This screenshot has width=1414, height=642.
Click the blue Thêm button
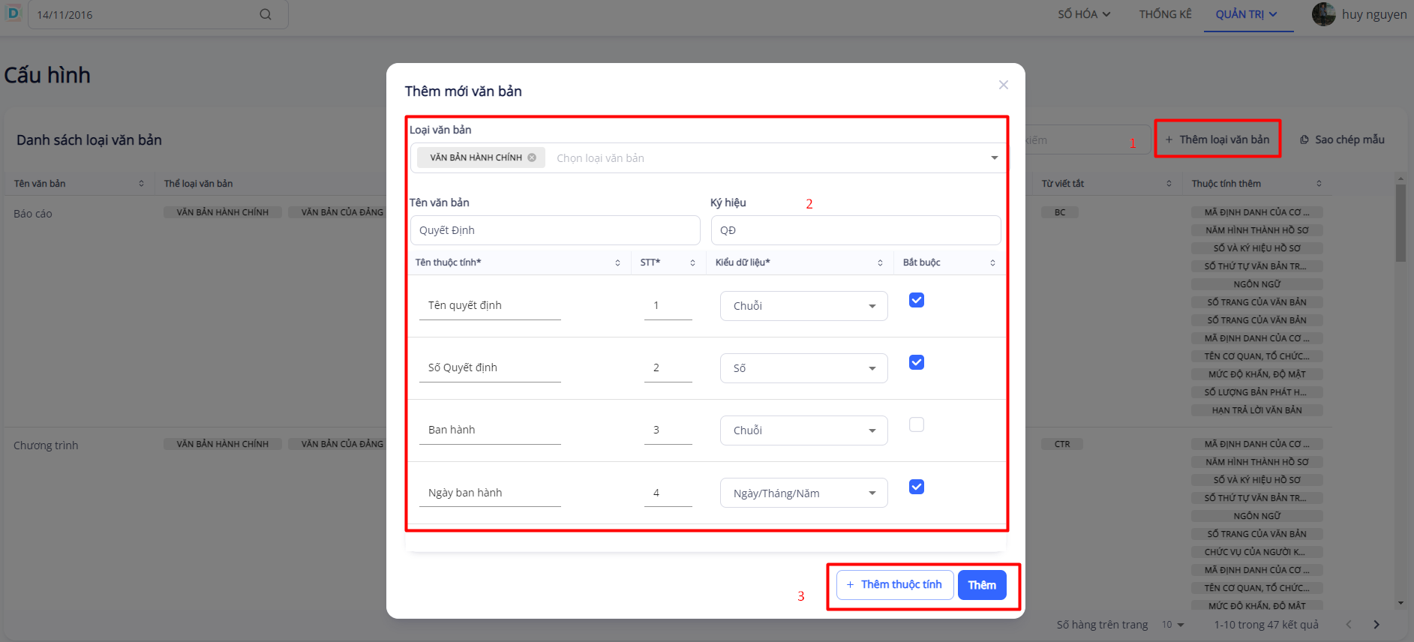tap(982, 585)
